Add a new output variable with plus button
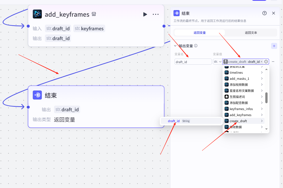Screen dimensions: 283x188 [x=274, y=46]
